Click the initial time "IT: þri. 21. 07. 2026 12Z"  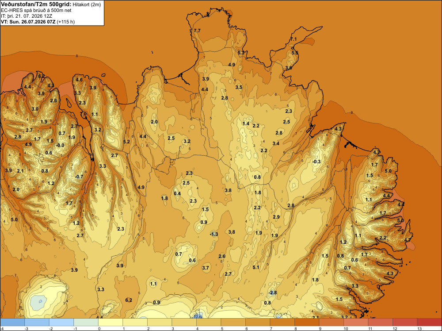(27, 16)
